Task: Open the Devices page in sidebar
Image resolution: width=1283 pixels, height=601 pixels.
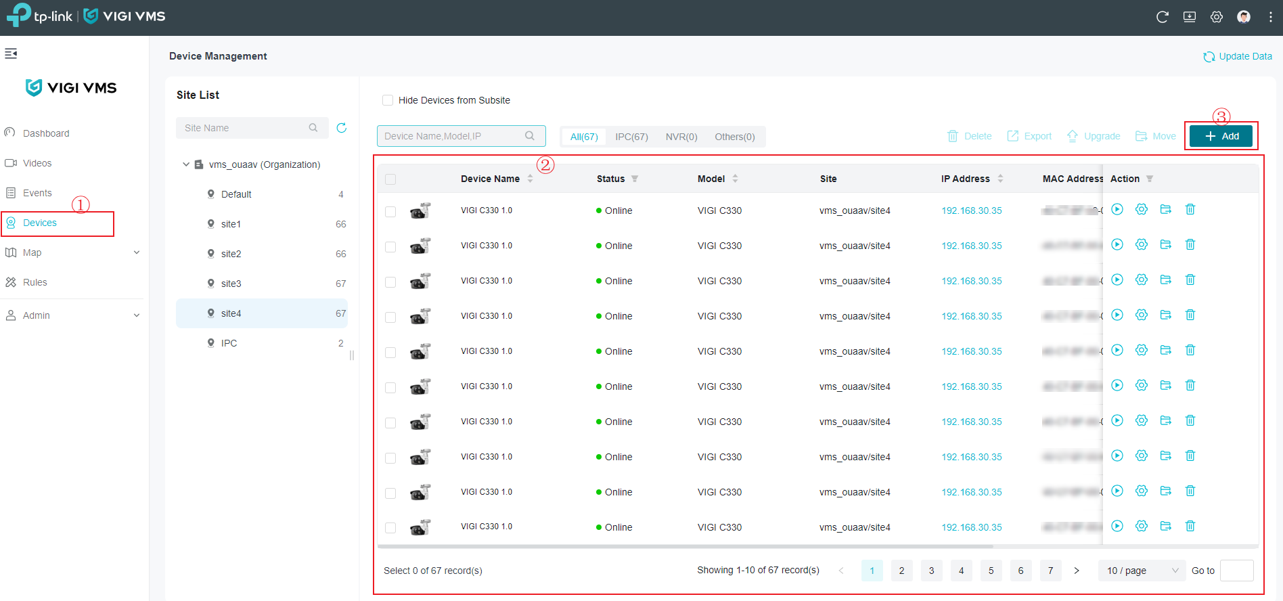Action: (x=40, y=223)
